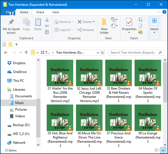Click Properties icon in Quick Access Toolbar
This screenshot has height=154, width=168.
pyautogui.click(x=4, y=44)
